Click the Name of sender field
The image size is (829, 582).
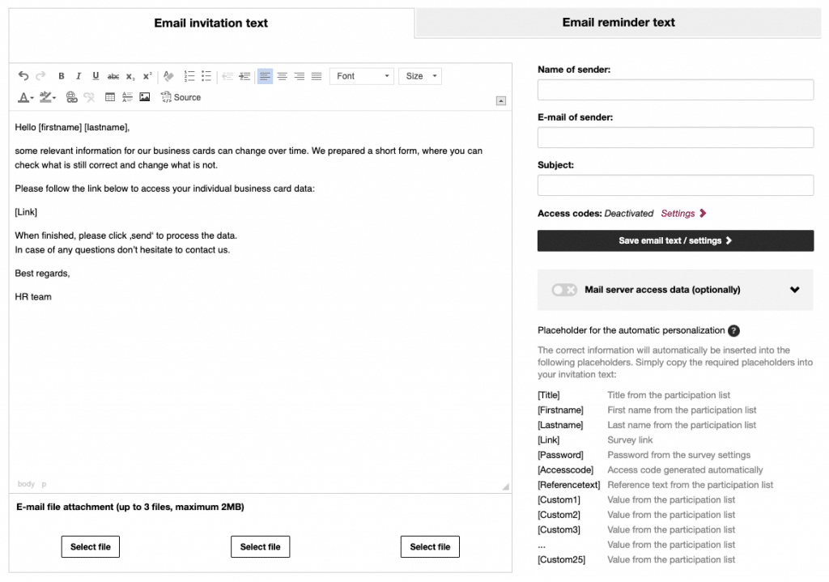click(675, 90)
